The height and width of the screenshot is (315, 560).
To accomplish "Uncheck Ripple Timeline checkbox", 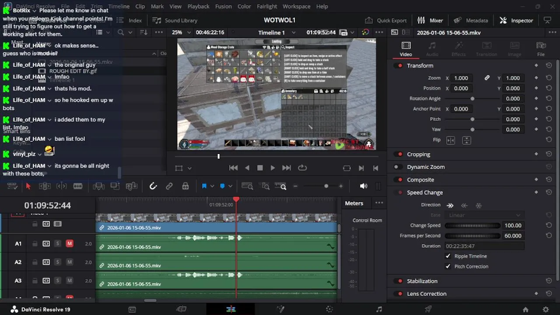I will point(448,256).
